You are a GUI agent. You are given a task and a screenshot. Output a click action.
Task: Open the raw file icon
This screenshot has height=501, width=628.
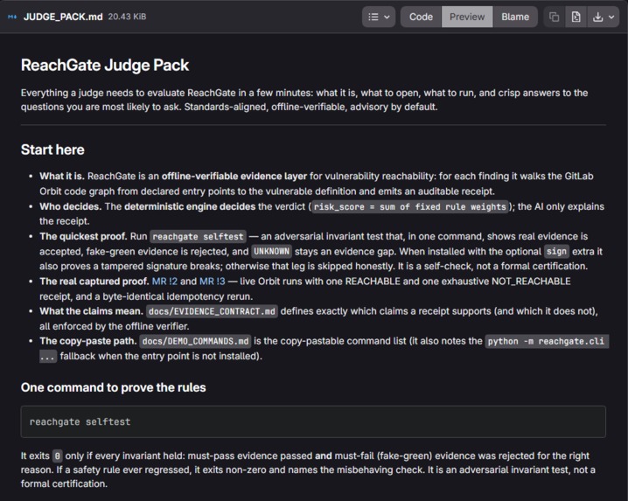pos(576,17)
